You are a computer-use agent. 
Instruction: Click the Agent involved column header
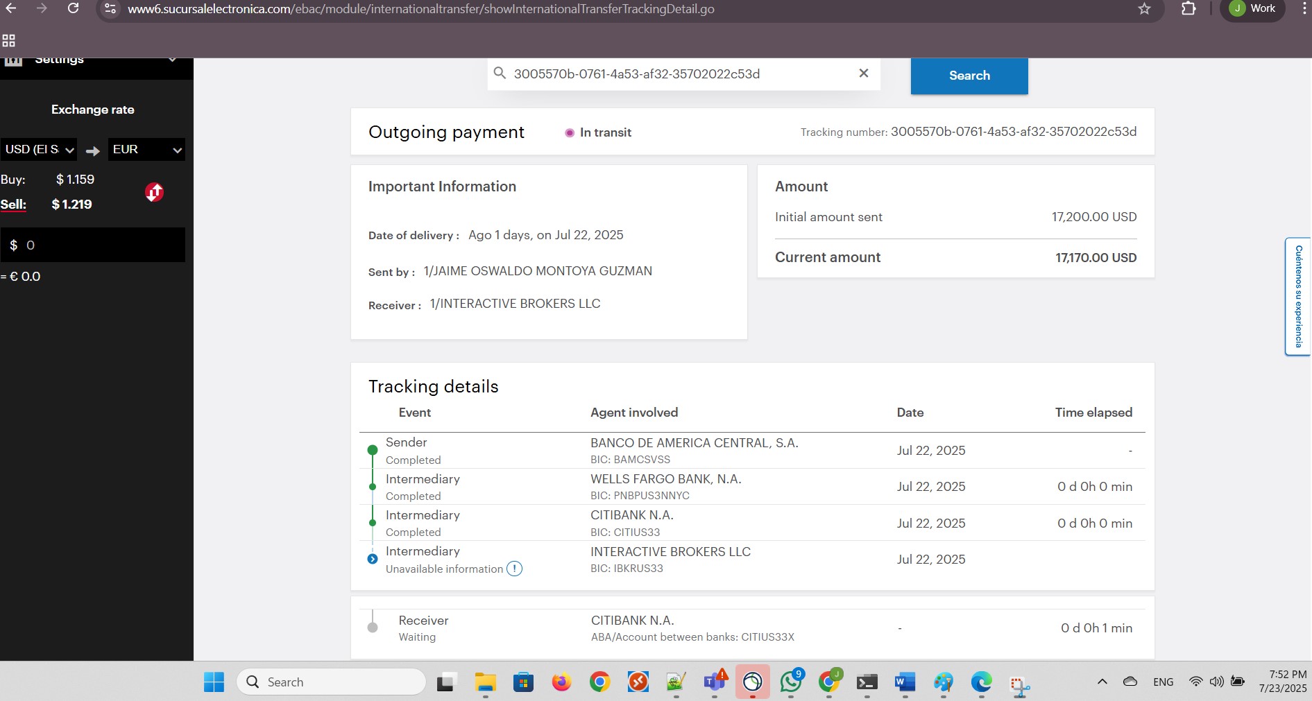(634, 413)
